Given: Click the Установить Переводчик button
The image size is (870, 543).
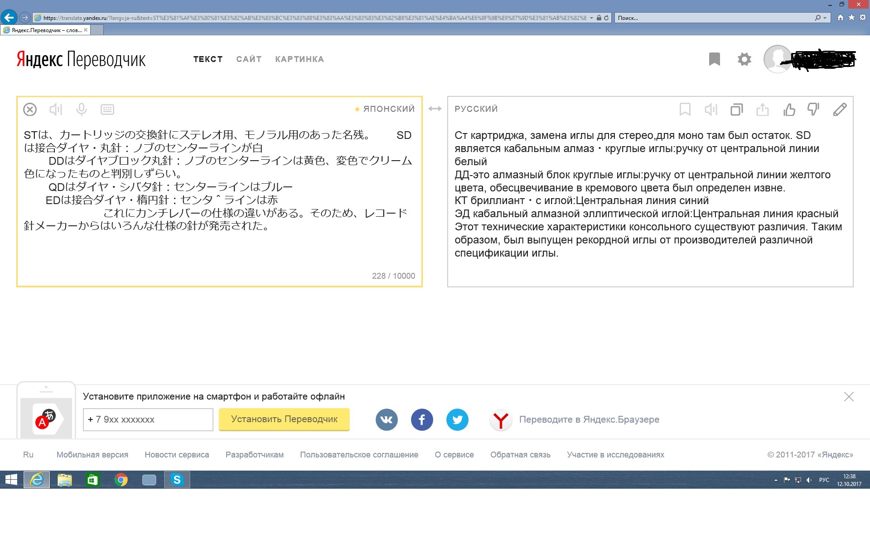Looking at the screenshot, I should (284, 419).
